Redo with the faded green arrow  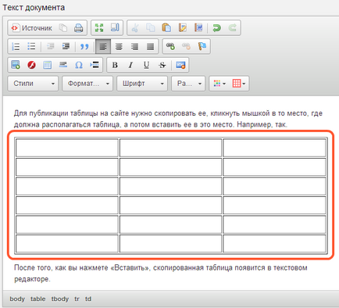click(233, 27)
